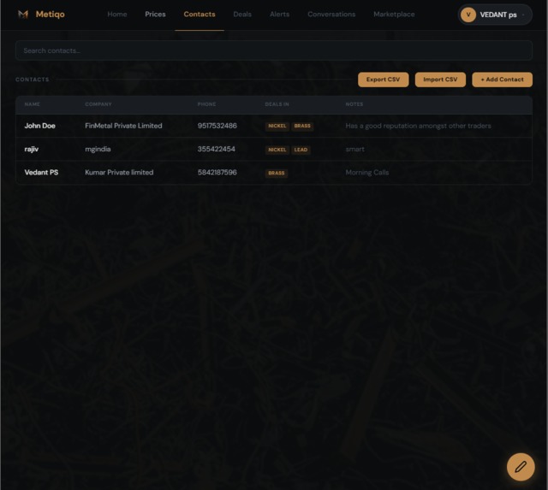Screen dimensions: 548x490
Task: Click the NOTES column header
Action: click(x=354, y=104)
